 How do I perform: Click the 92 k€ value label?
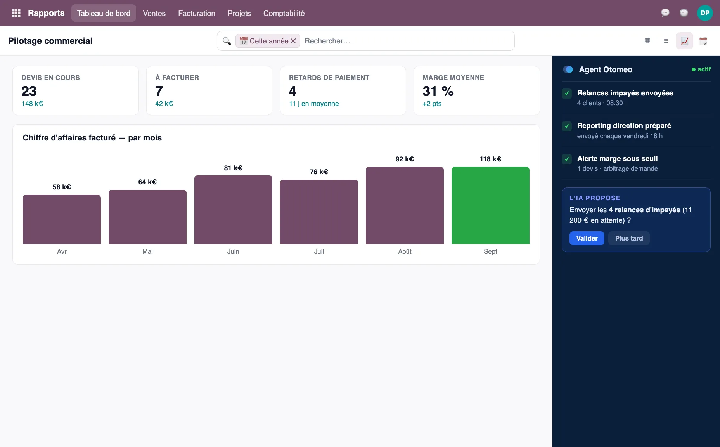click(x=405, y=159)
